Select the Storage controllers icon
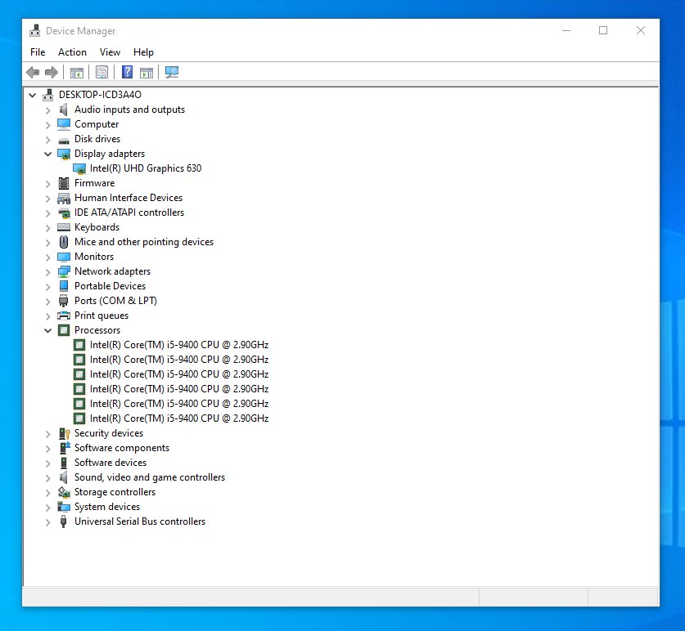685x631 pixels. click(64, 492)
